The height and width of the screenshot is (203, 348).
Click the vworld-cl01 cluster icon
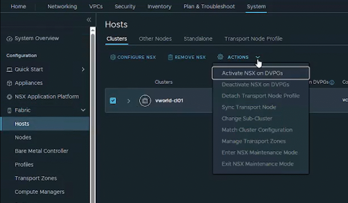(145, 101)
